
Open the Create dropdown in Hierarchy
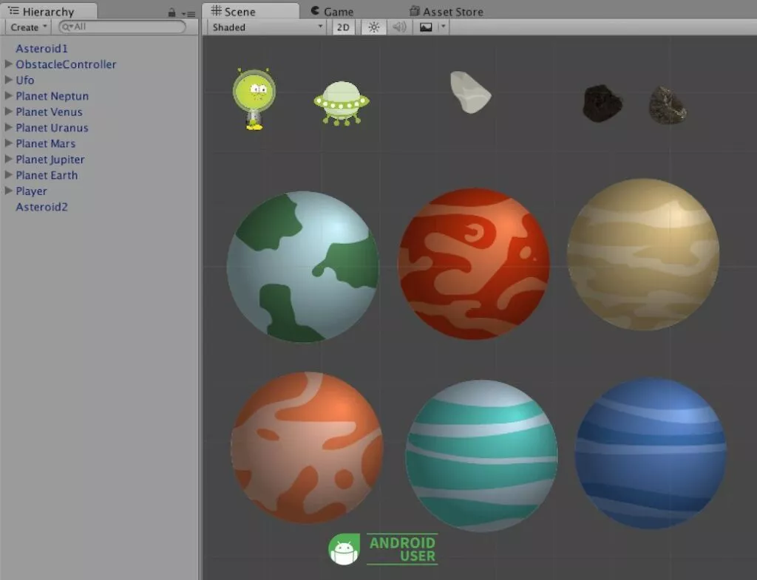point(29,27)
